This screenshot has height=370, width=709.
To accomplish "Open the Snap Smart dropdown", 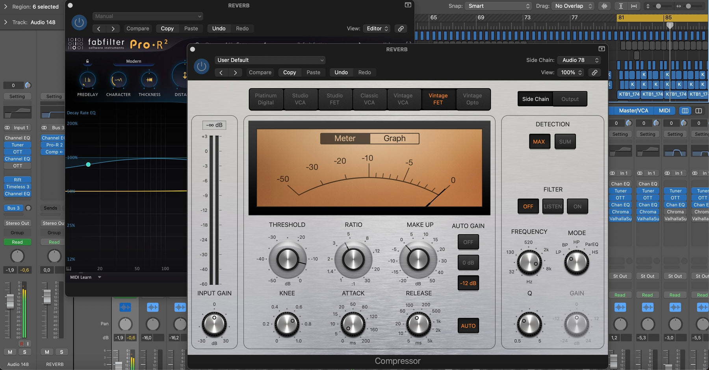I will click(x=499, y=6).
